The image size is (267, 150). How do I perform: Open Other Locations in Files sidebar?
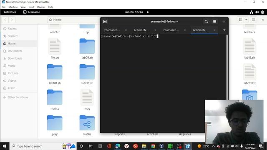pyautogui.click(x=19, y=97)
